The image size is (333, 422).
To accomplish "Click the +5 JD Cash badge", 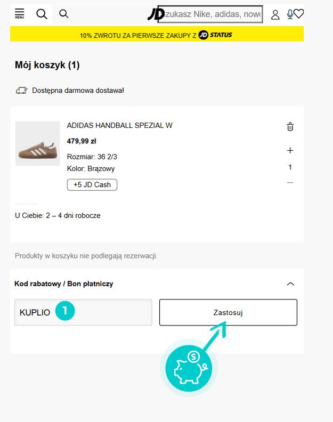I will (92, 185).
